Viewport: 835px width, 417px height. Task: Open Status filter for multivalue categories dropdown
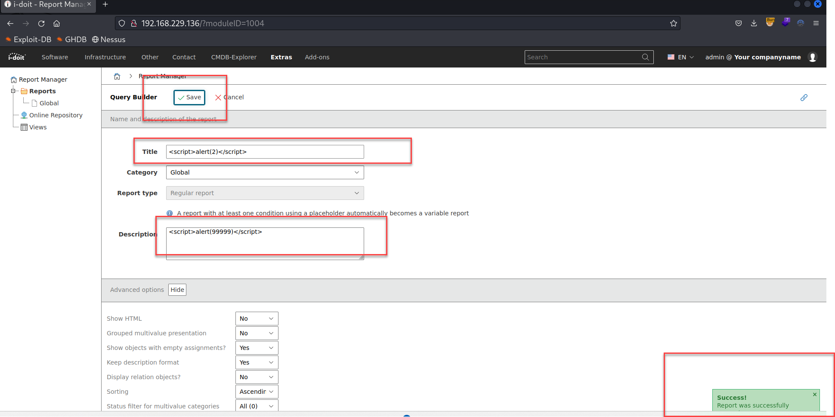(x=257, y=406)
